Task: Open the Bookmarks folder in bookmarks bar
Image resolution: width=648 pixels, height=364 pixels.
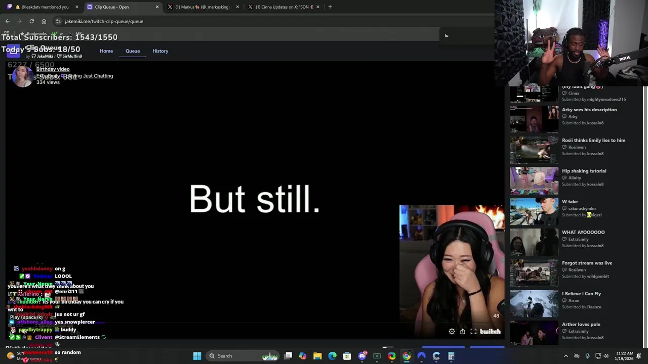Action: pyautogui.click(x=33, y=34)
